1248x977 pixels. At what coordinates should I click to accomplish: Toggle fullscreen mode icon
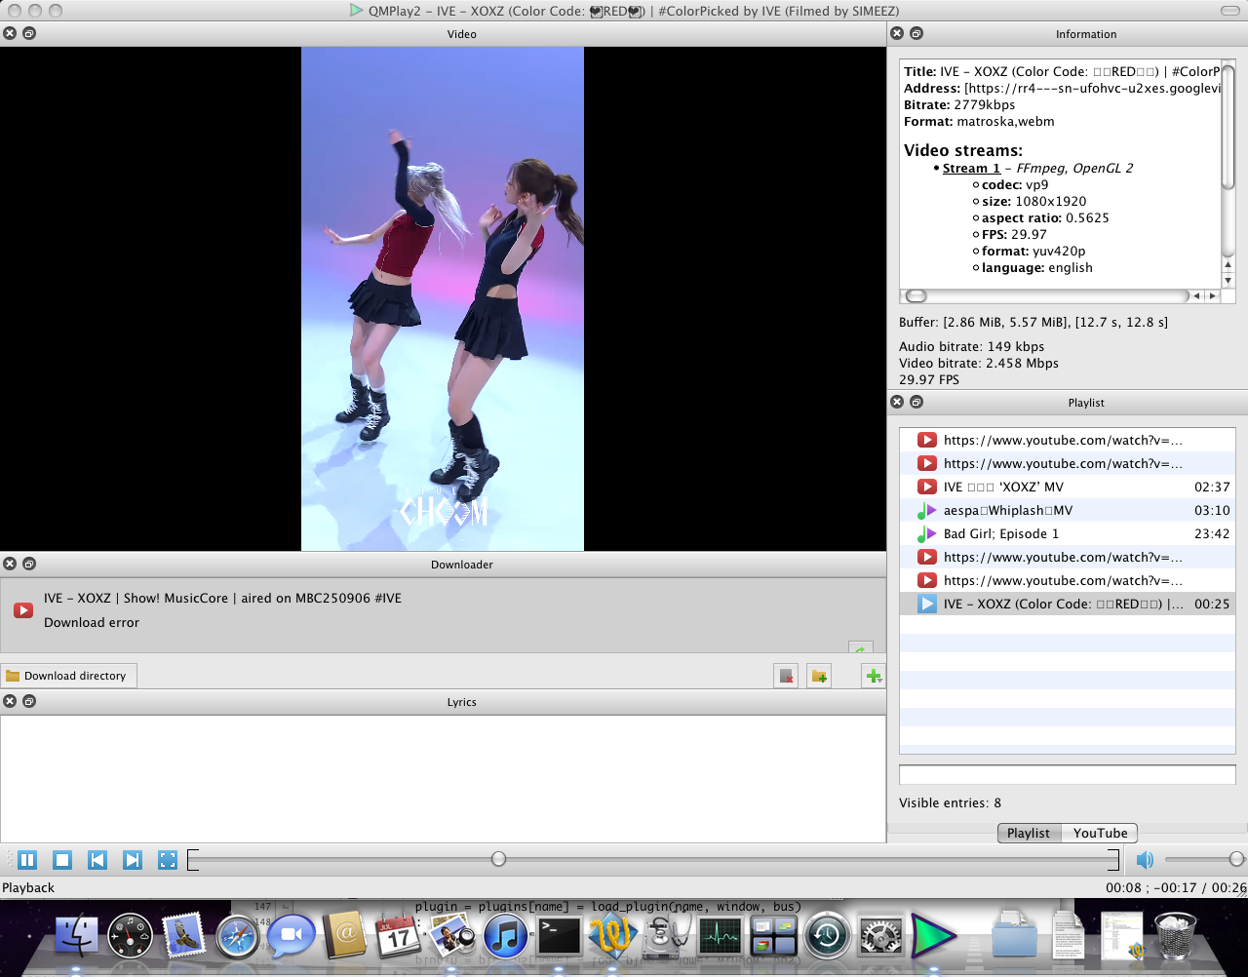click(x=168, y=860)
